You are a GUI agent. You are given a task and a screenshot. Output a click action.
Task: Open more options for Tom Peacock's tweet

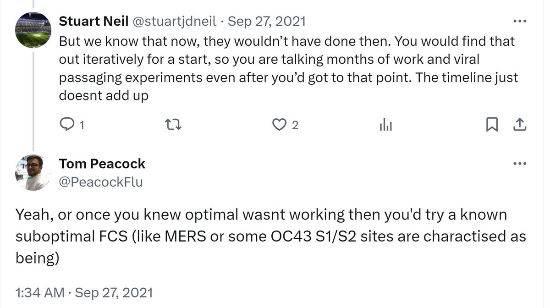[520, 164]
